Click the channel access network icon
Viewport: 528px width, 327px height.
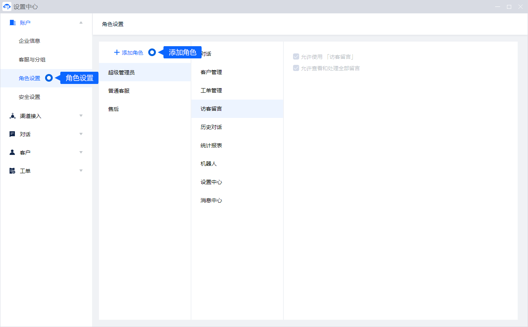(12, 116)
